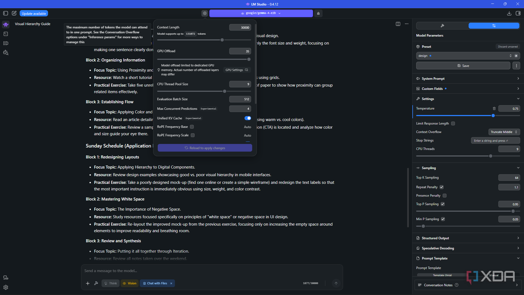Toggle the Unified KV Cache switch
The height and width of the screenshot is (295, 524).
point(248,118)
